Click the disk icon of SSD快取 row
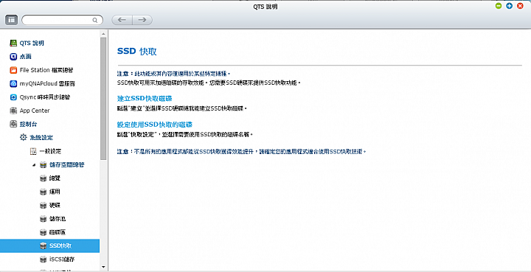 (x=43, y=245)
